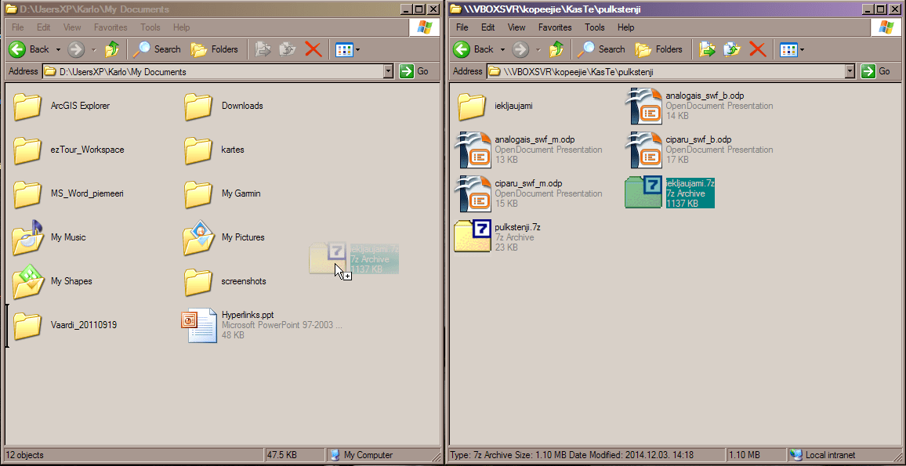906x466 pixels.
Task: Open View menu in My Documents window
Action: point(72,27)
